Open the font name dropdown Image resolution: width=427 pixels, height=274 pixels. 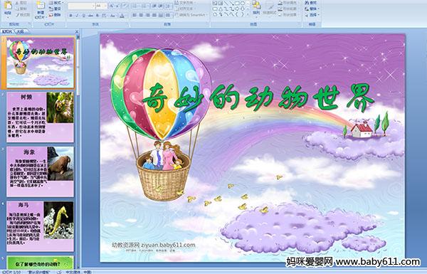(93, 6)
